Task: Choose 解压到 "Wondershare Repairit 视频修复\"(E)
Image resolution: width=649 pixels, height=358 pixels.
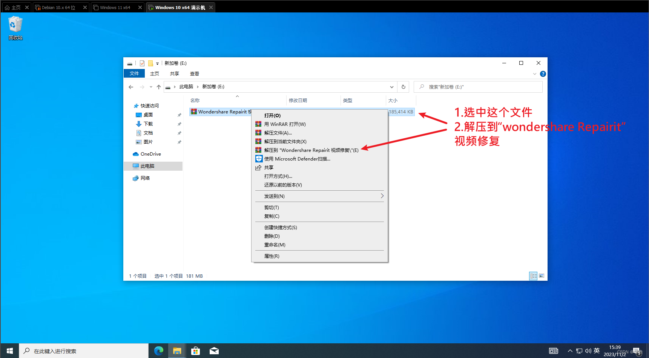Action: click(319, 150)
